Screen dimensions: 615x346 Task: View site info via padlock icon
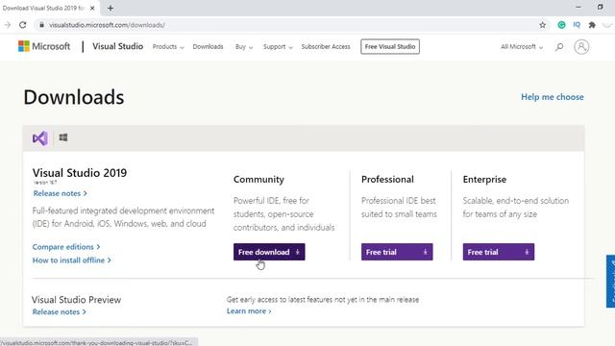point(41,25)
